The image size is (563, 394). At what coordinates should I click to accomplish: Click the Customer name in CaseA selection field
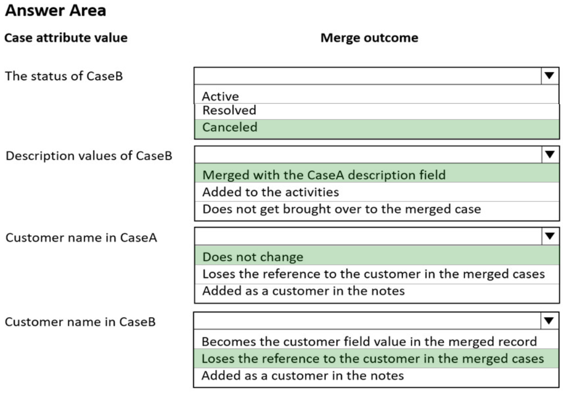point(368,236)
